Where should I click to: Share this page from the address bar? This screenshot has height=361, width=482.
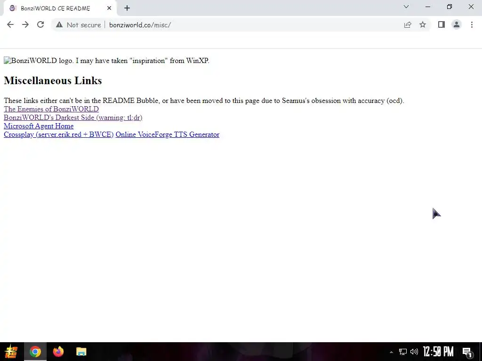pyautogui.click(x=408, y=25)
